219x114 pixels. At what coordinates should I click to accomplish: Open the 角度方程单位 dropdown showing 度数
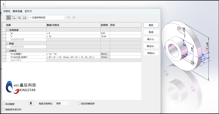[x=62, y=103]
